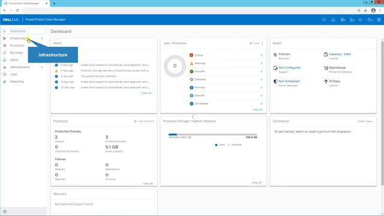The image size is (384, 216).
Task: Open the notifications bell in the header
Action: pyautogui.click(x=333, y=20)
